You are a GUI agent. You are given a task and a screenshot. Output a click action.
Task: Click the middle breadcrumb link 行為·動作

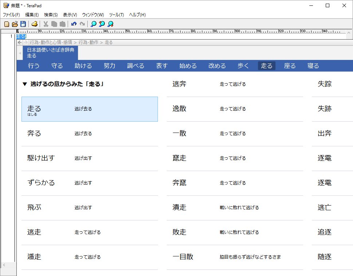point(88,42)
